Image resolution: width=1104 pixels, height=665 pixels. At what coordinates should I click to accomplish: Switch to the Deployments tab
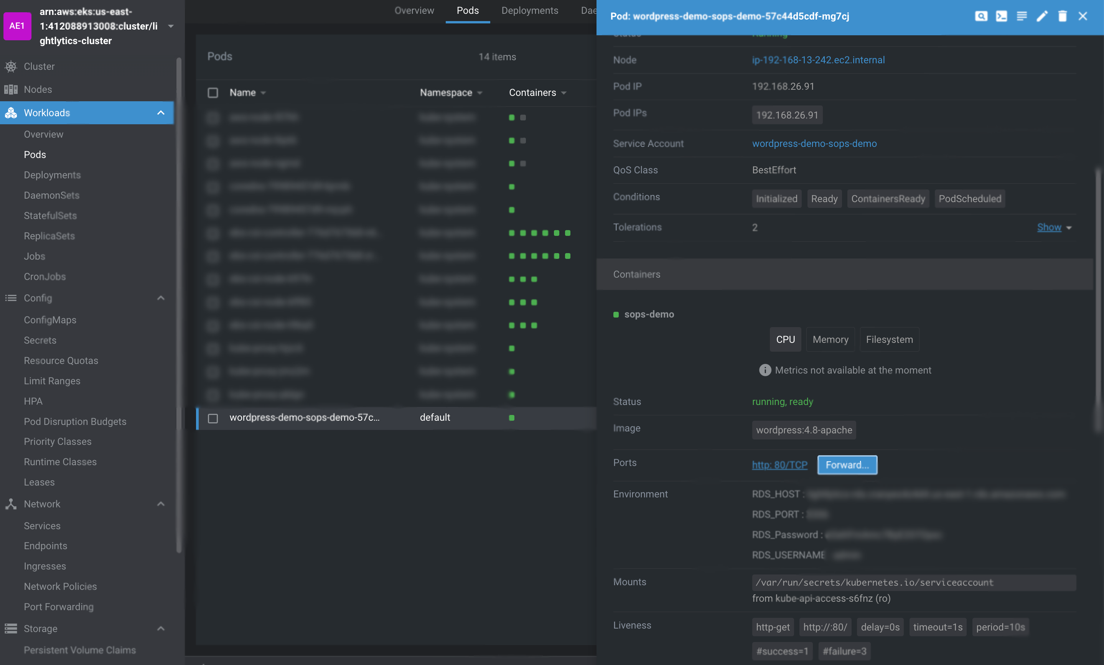[x=529, y=11]
